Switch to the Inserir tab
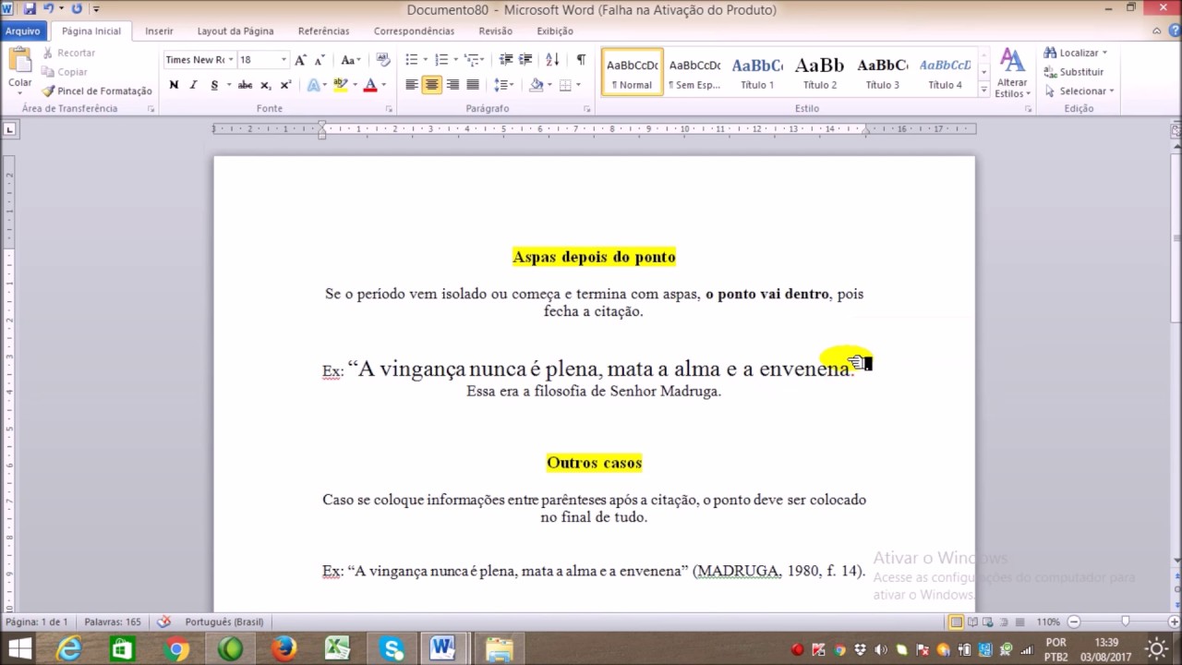This screenshot has width=1182, height=665. coord(159,31)
